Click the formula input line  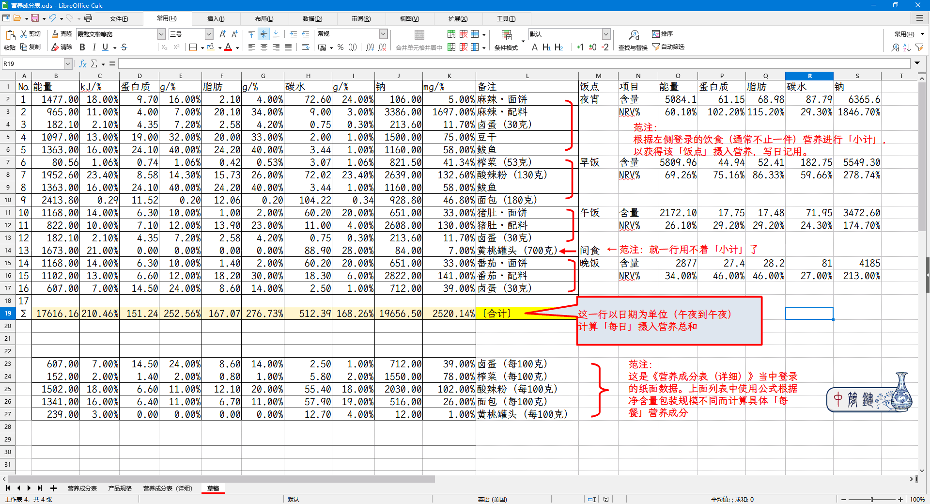514,63
